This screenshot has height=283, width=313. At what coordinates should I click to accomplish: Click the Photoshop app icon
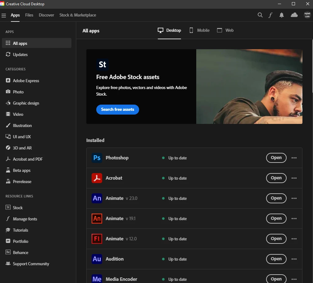tap(97, 158)
